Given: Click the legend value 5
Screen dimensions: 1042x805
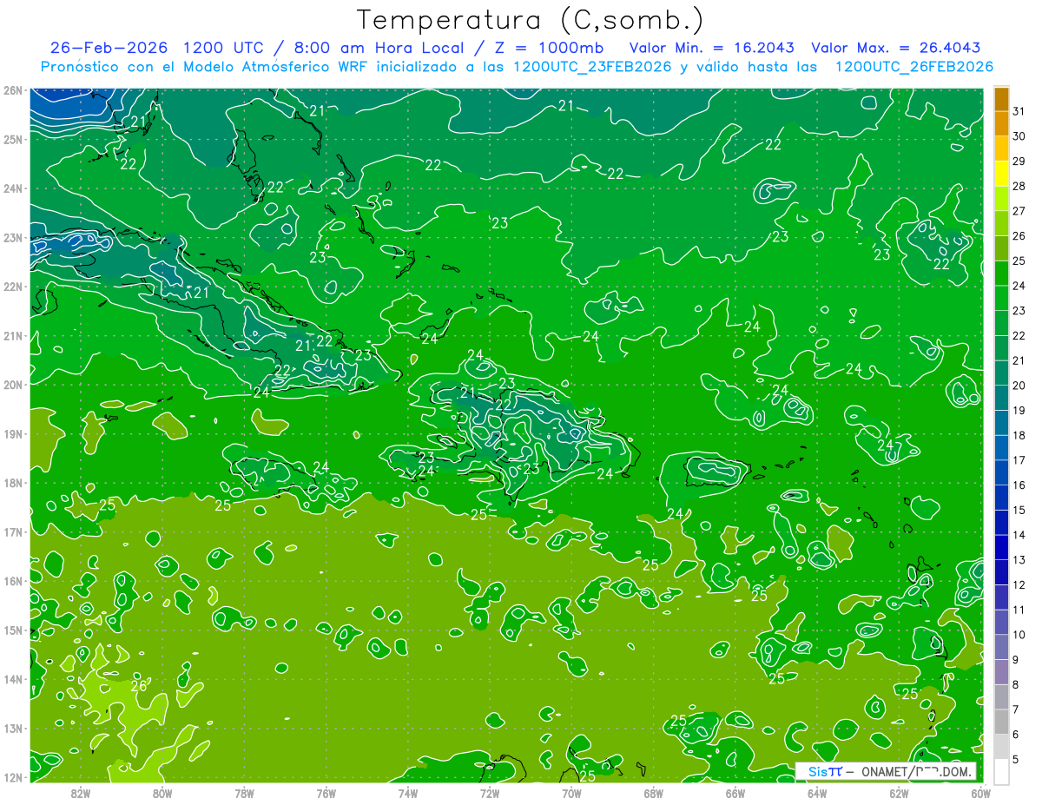Looking at the screenshot, I should [1016, 759].
